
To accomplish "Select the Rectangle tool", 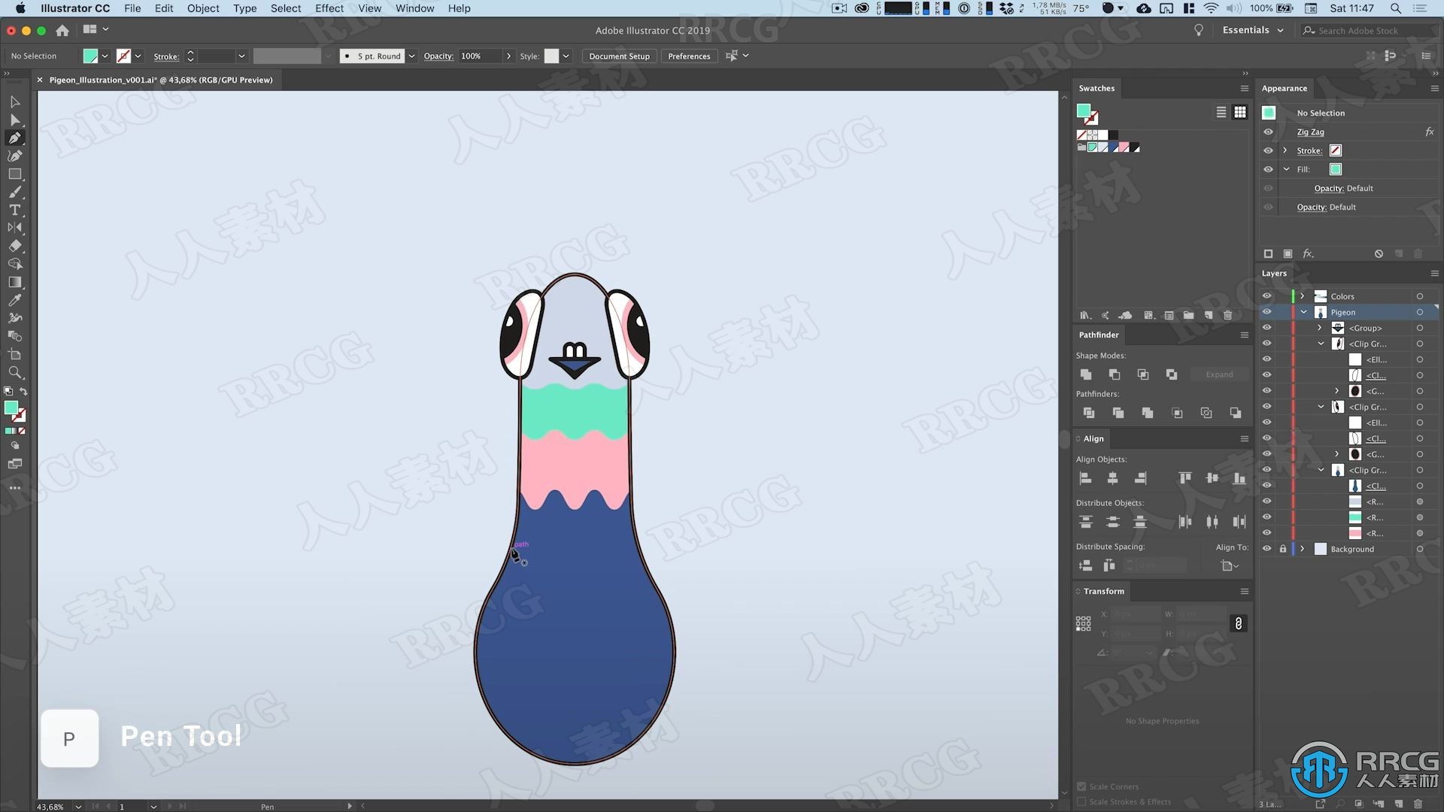I will 14,174.
